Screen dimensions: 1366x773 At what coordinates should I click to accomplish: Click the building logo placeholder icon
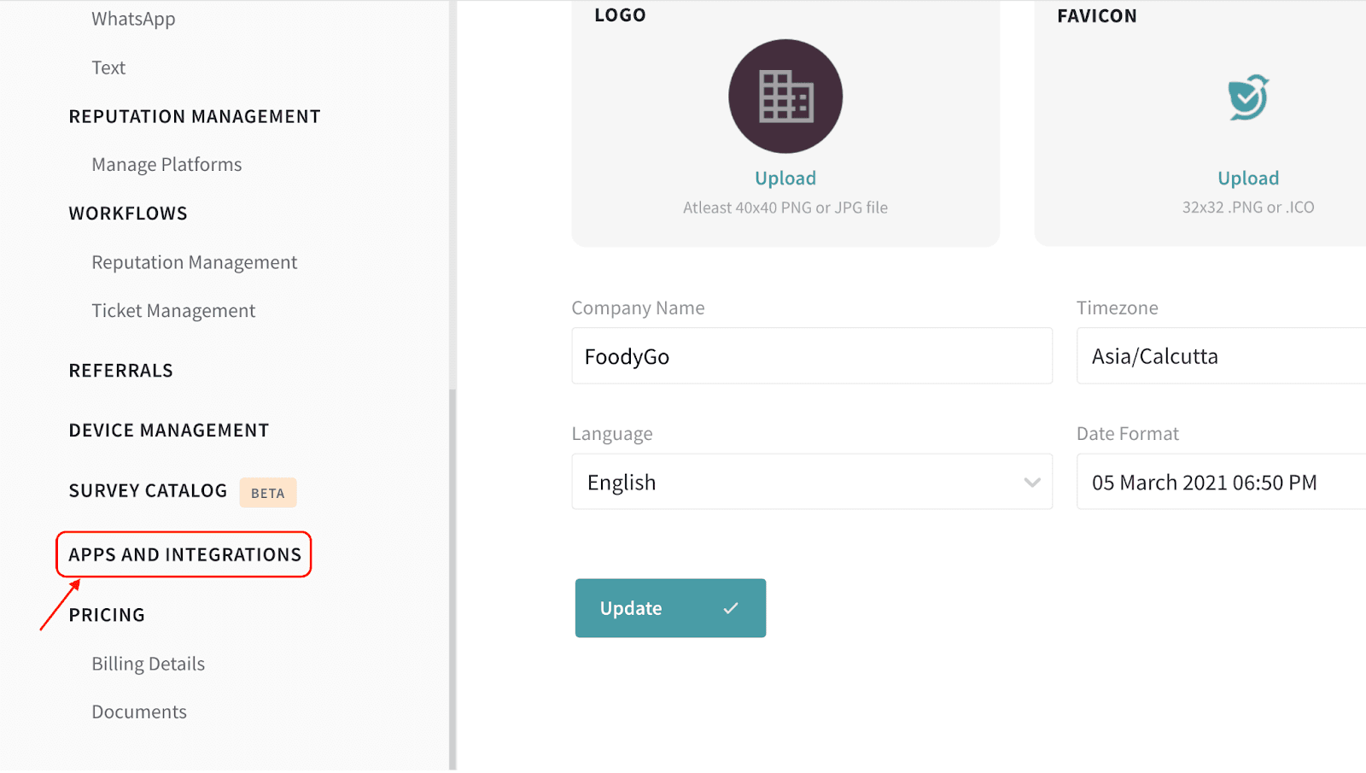pos(785,97)
